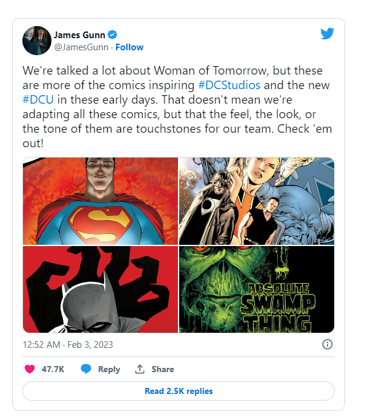Open the #DCStudios hashtag link
The width and height of the screenshot is (365, 420).
point(229,85)
